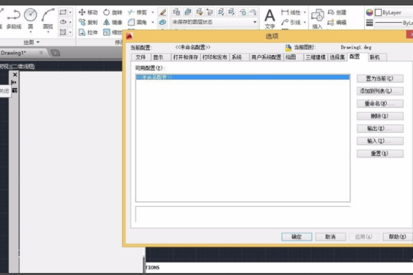Click the palette properties icon below auto-hide

[x=14, y=91]
